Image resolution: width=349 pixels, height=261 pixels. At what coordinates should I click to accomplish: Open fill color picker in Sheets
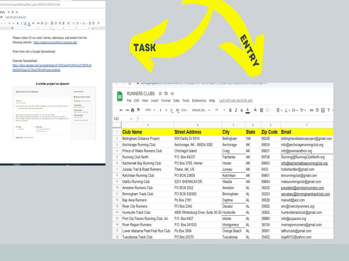coord(255,110)
